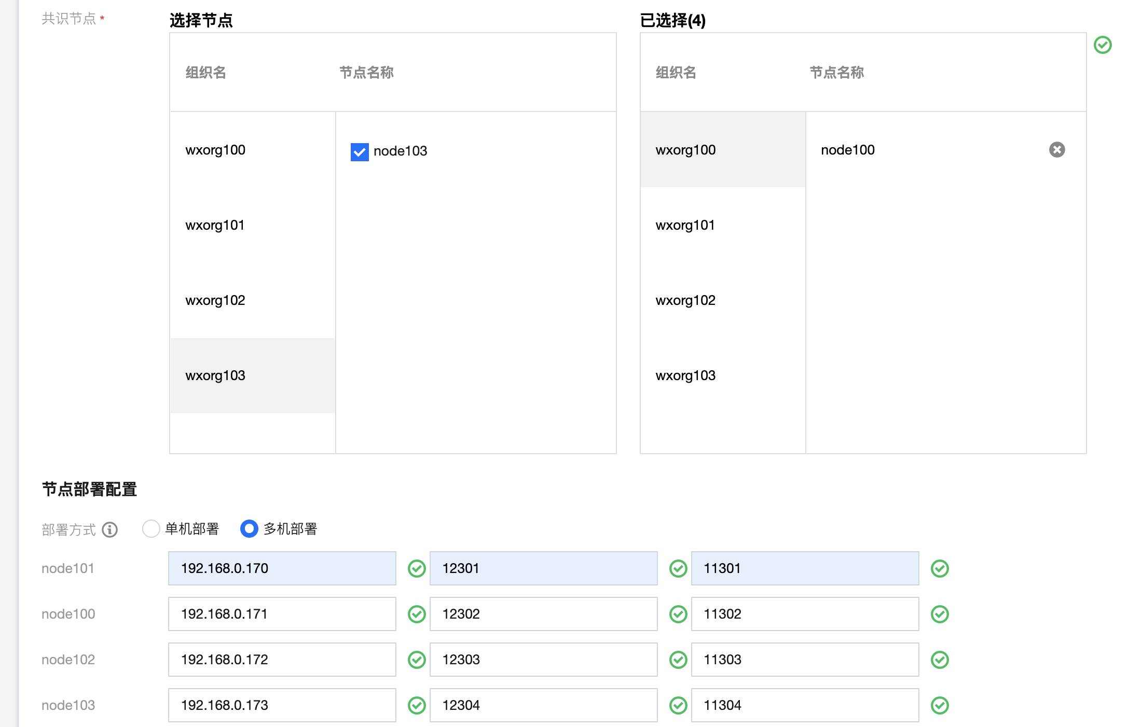1128x727 pixels.
Task: Select 单机部署 radio option
Action: coord(151,529)
